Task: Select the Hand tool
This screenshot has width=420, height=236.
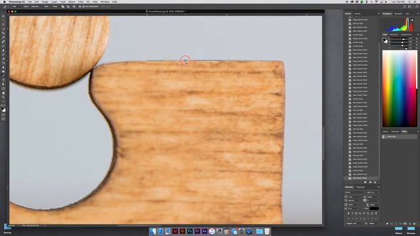Action: pos(3,92)
